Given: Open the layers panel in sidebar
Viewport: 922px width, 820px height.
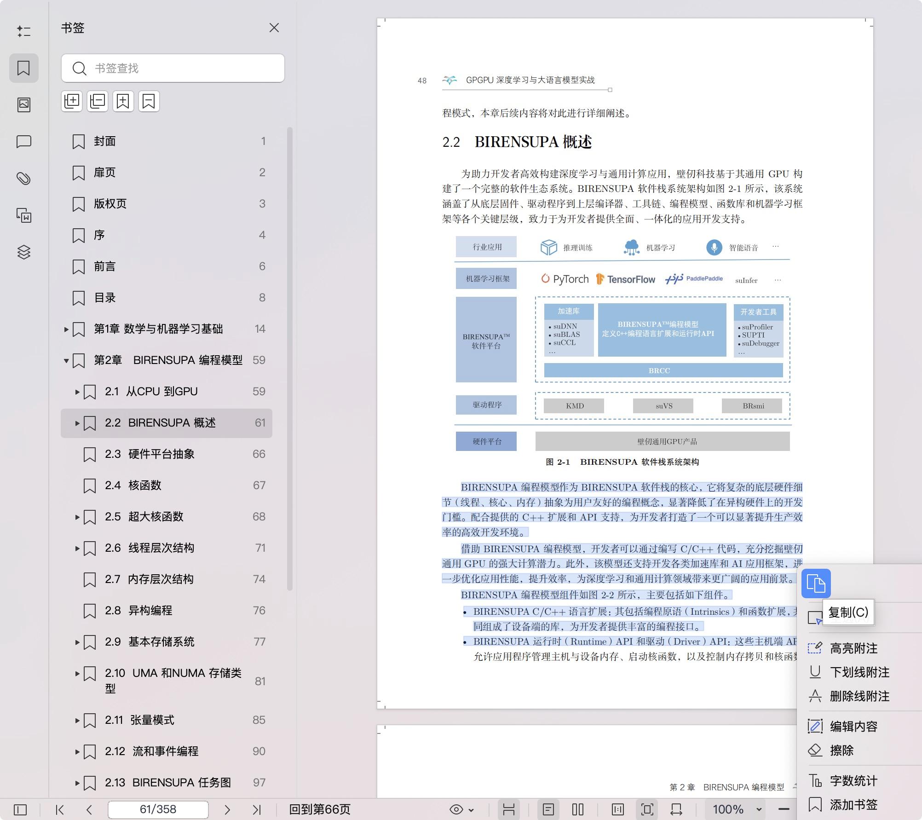Looking at the screenshot, I should tap(24, 252).
